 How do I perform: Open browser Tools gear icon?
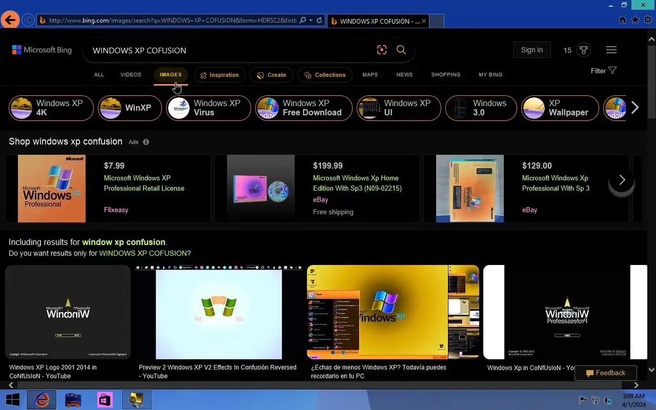point(648,20)
